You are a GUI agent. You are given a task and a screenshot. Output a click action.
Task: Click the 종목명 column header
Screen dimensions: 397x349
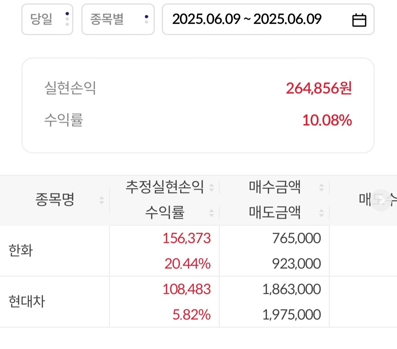click(55, 200)
